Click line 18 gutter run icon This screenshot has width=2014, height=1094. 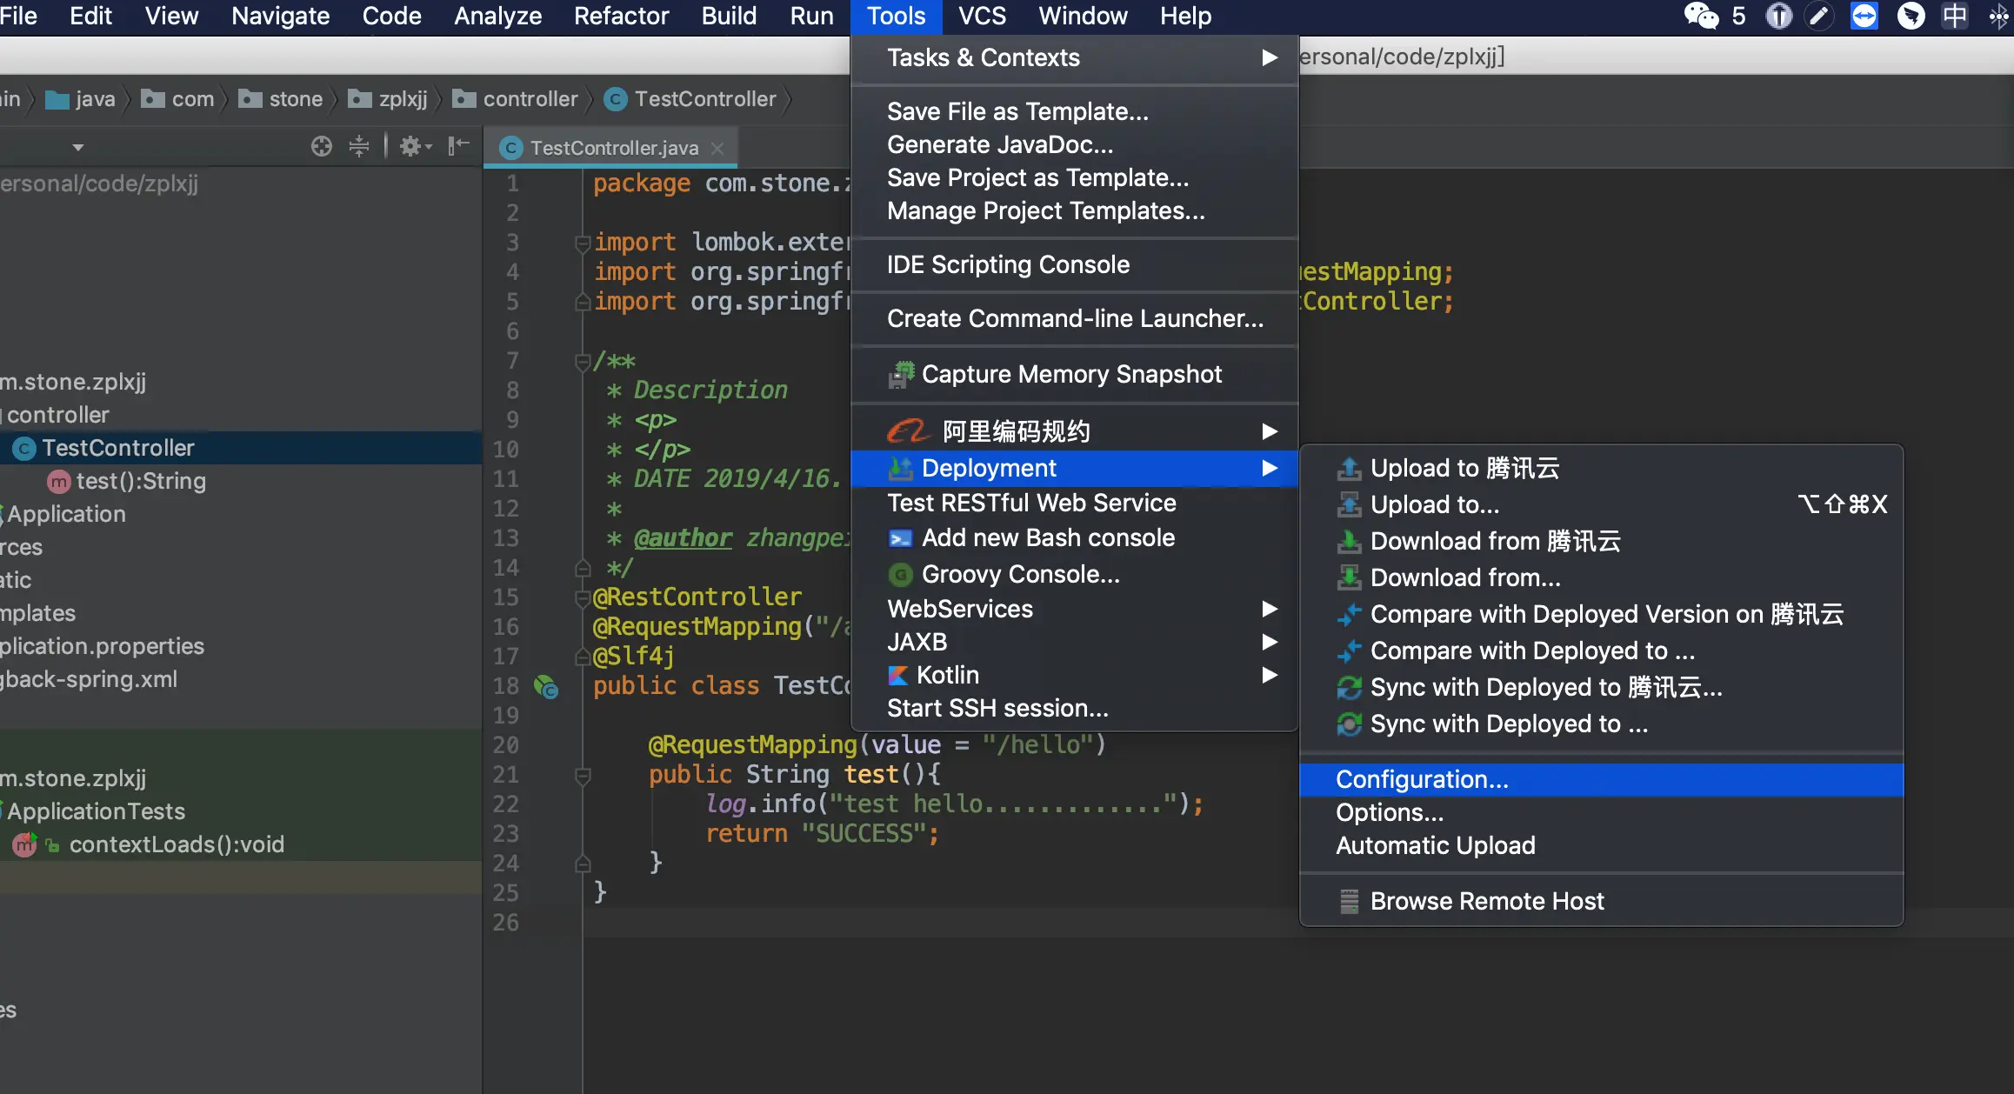pos(545,687)
